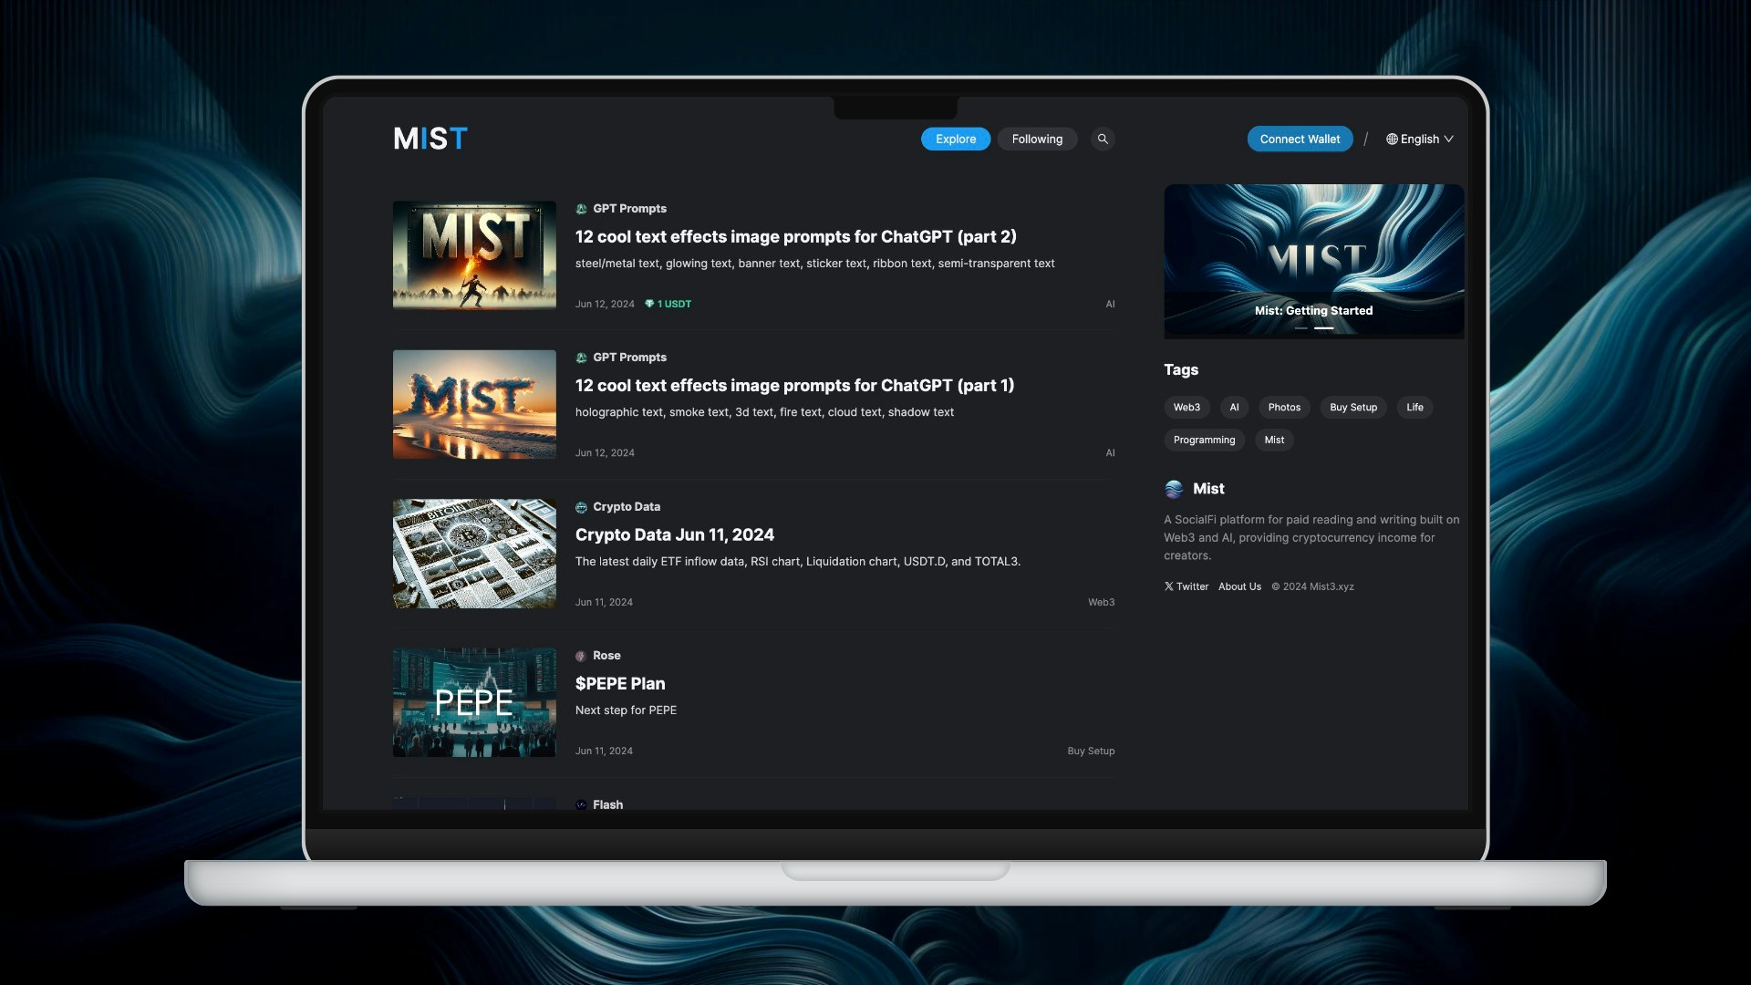Click the Crypto Data author avatar
1751x985 pixels.
(581, 507)
